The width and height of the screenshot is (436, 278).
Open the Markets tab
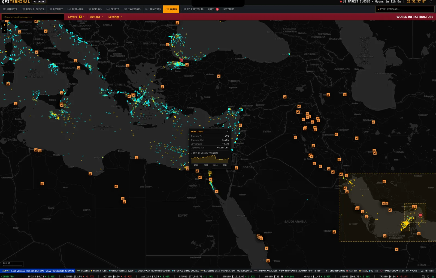pyautogui.click(x=10, y=9)
